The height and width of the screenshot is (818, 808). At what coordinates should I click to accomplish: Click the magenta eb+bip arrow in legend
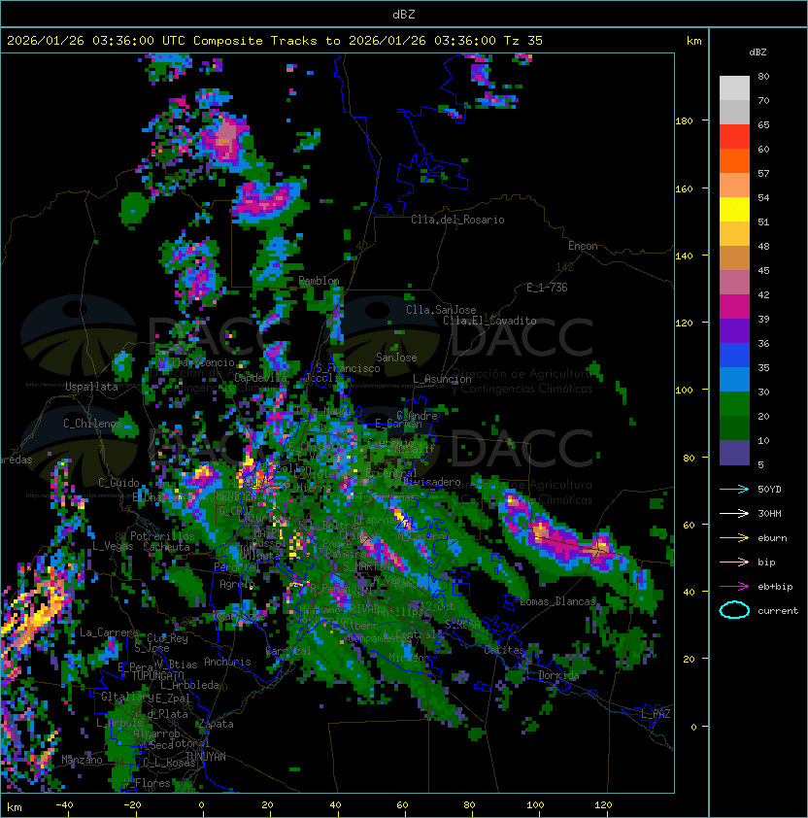pos(734,587)
